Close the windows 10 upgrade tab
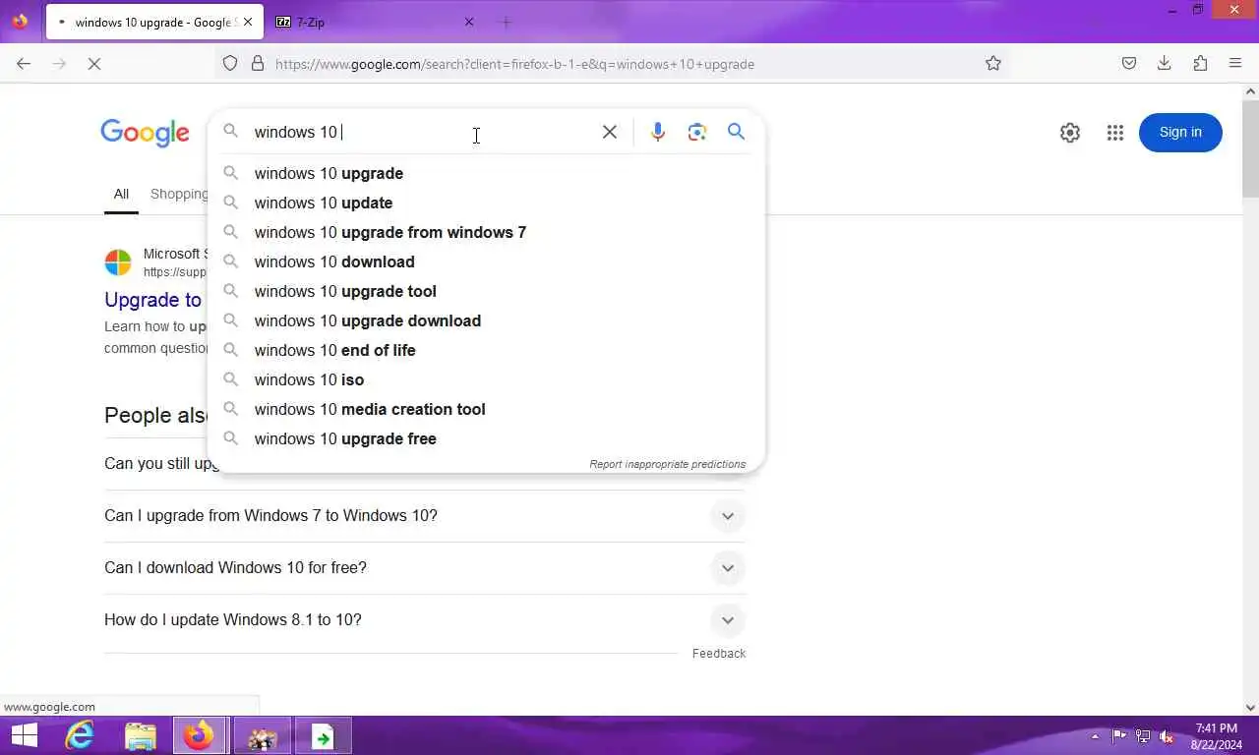Screen dimensions: 1259x755 248,22
